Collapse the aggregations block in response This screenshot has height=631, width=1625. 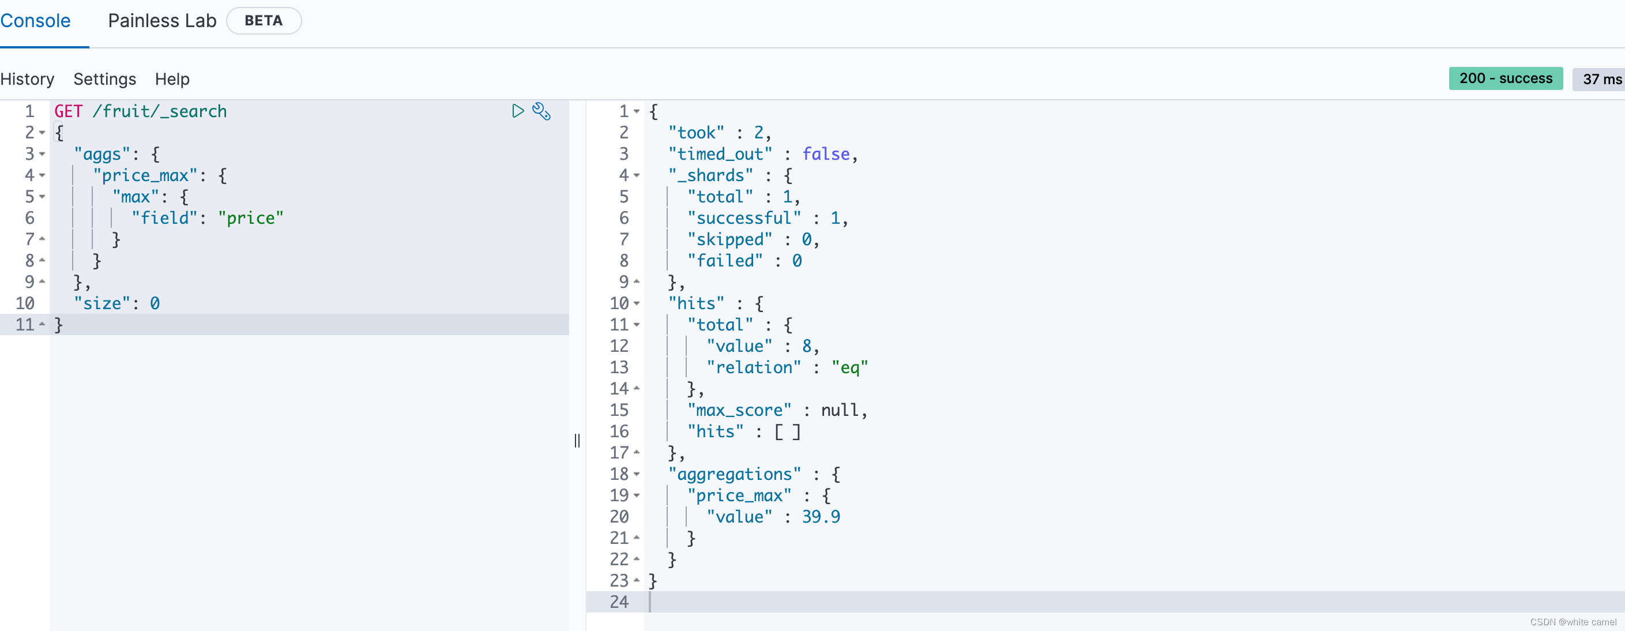pos(637,475)
